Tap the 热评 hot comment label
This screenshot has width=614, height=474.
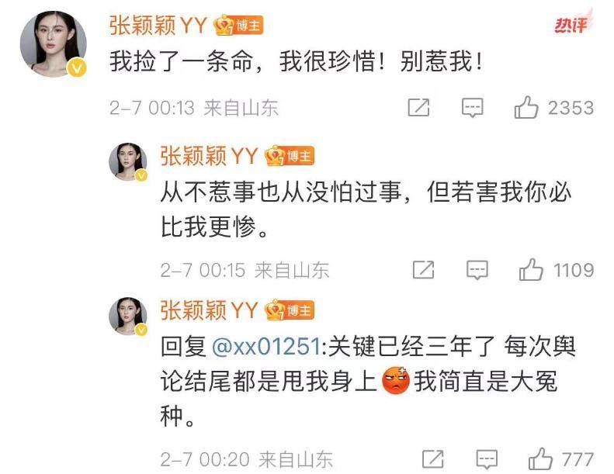[573, 23]
